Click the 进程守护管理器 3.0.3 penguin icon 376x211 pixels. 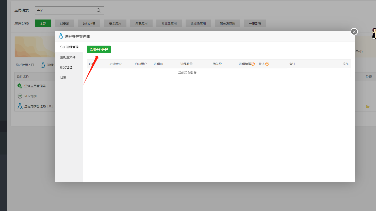coord(20,106)
